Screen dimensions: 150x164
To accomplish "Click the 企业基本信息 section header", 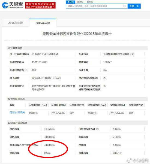I will pos(15,48).
